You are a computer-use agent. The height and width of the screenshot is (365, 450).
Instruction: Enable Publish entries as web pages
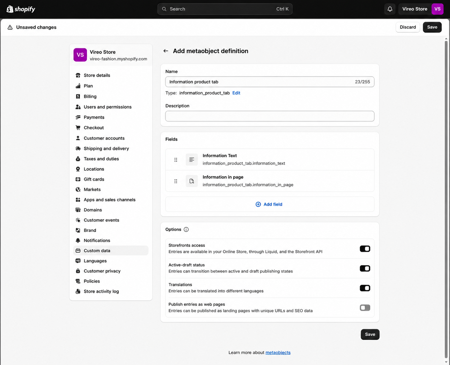click(365, 308)
